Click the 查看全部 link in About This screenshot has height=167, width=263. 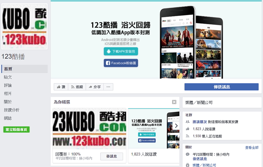coord(252,147)
